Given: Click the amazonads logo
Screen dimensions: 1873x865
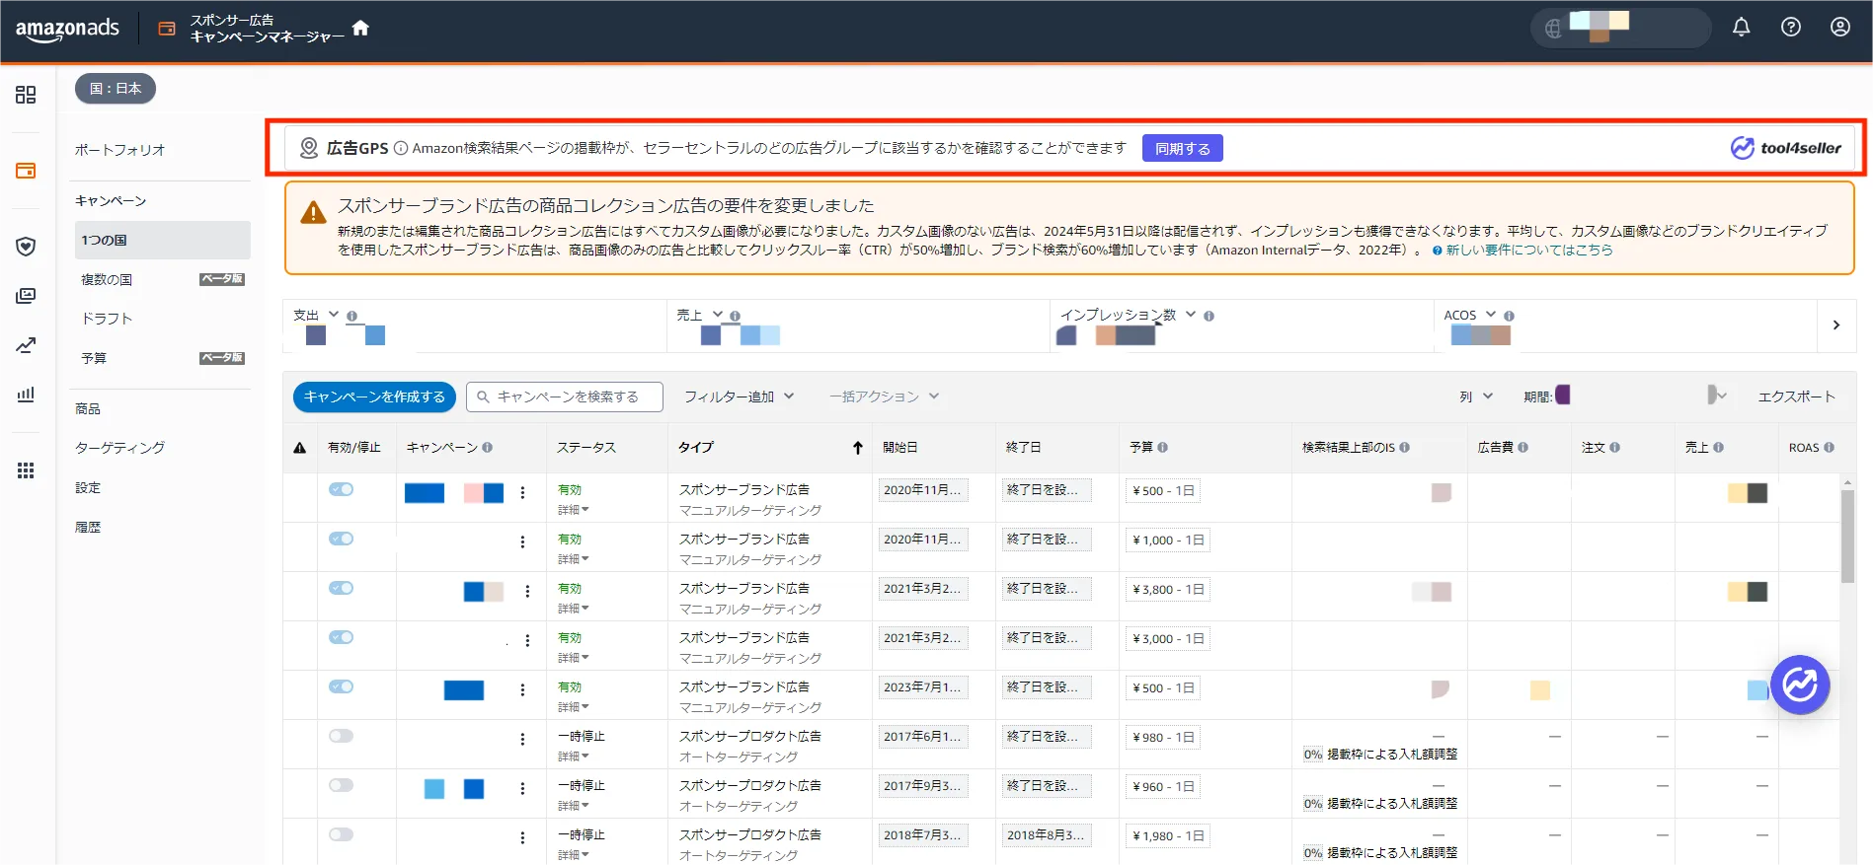Looking at the screenshot, I should (x=67, y=29).
